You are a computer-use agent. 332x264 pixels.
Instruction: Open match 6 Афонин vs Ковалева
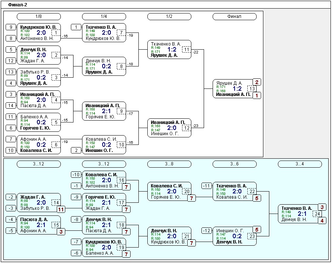(x=39, y=145)
